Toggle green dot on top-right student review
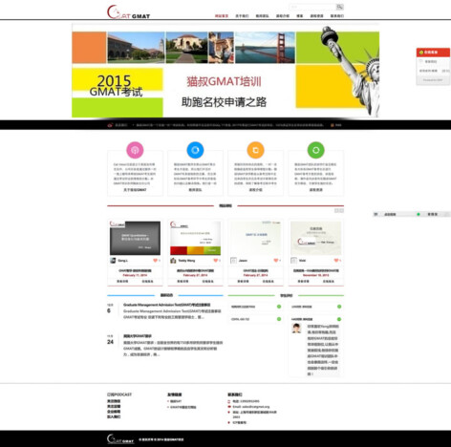Viewport: 451px width, 447px height. [x=339, y=307]
